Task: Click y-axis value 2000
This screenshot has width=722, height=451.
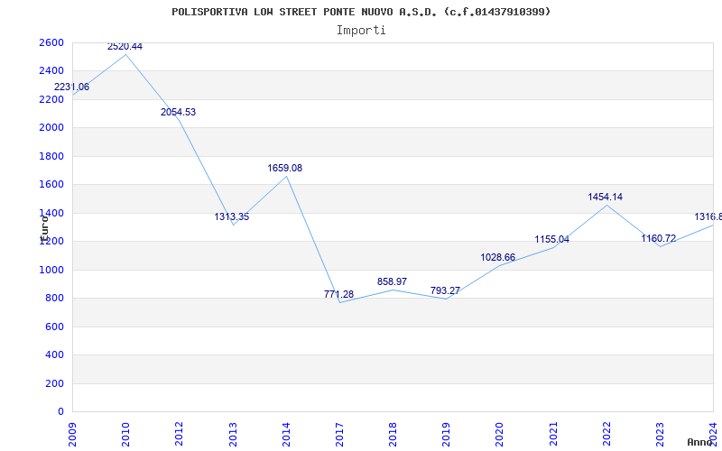Action: (x=51, y=128)
